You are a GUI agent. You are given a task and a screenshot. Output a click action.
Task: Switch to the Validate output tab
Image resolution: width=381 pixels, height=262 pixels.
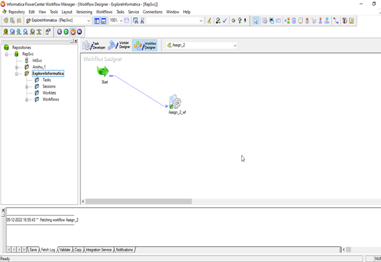(x=65, y=250)
